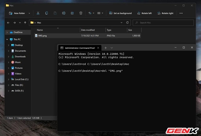Screen dimensions: 201x136
Task: Click the Copy icon in toolbar
Action: coord(46,13)
